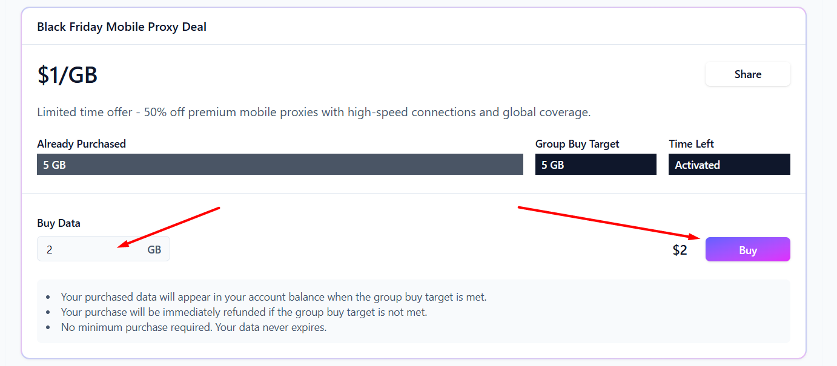Click the $1/GB price heading

[x=67, y=75]
